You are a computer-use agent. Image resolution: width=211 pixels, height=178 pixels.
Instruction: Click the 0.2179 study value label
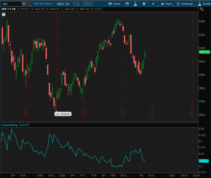click(24, 125)
